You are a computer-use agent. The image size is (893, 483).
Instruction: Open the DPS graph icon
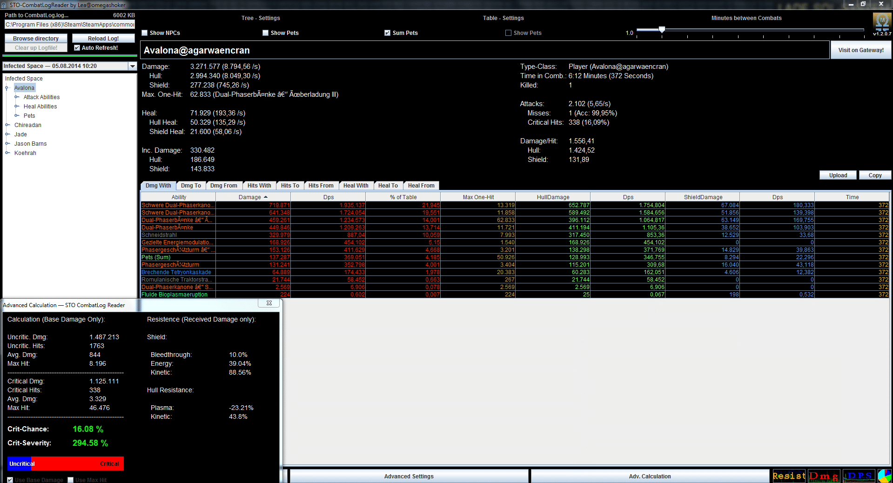(x=859, y=476)
